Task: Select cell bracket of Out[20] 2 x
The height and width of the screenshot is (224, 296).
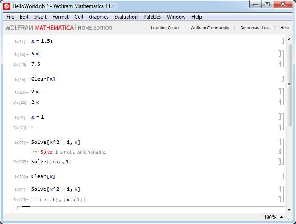Action: point(280,102)
